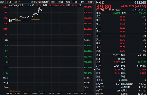Click the 叠加 overlay button
This screenshot has height=95, width=147.
(61, 2)
